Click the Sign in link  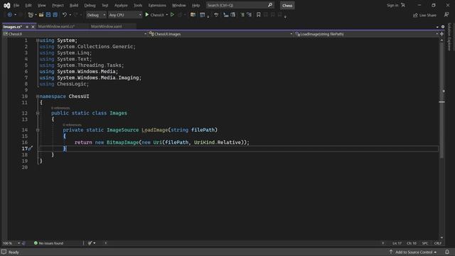pyautogui.click(x=392, y=5)
